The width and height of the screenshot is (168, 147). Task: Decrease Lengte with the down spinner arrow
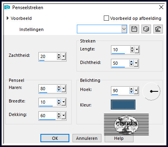(x=132, y=51)
